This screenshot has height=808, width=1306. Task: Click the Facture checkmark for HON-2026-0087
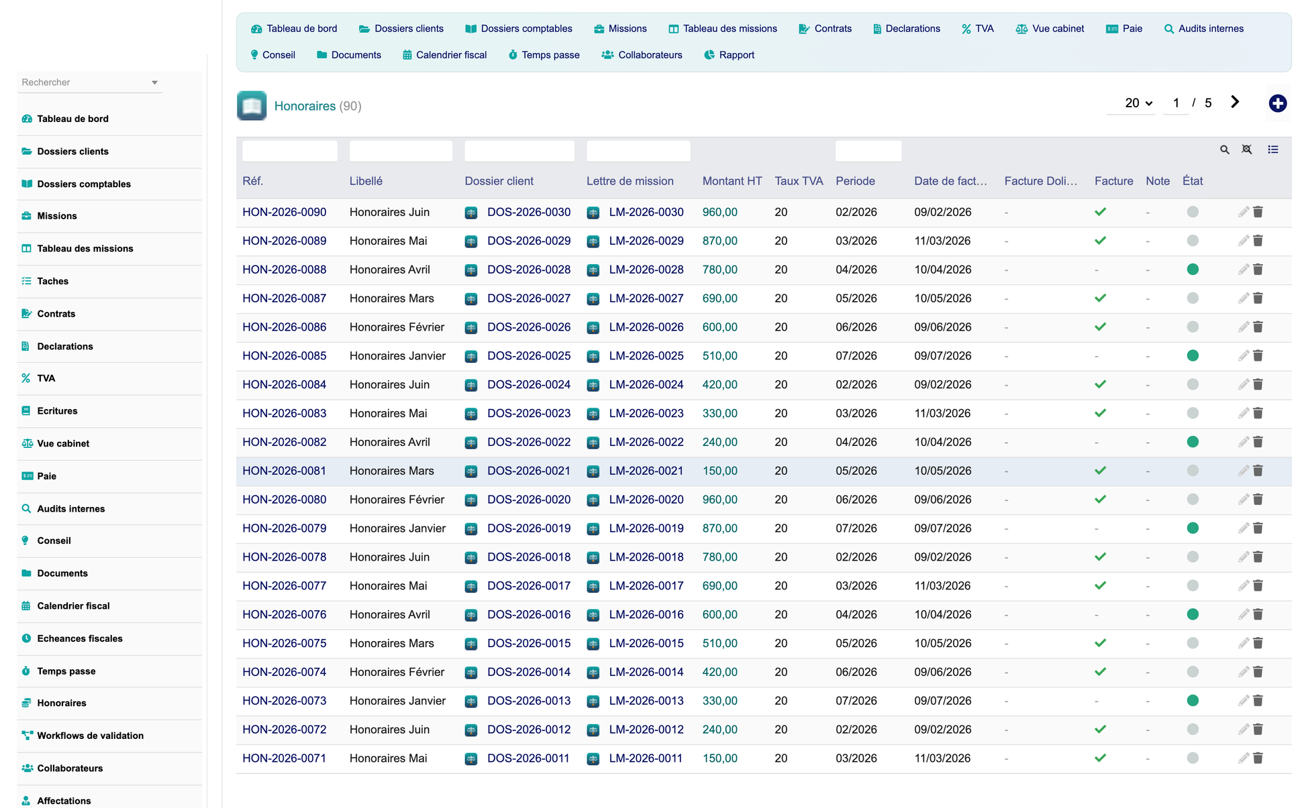point(1101,298)
